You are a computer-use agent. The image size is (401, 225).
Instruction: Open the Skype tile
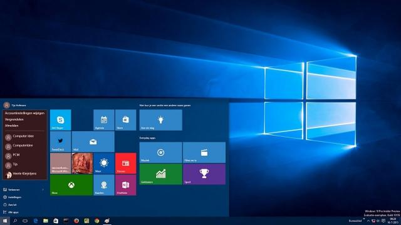click(61, 120)
